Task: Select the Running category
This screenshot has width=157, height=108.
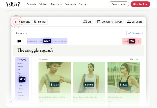Action: 20,63
